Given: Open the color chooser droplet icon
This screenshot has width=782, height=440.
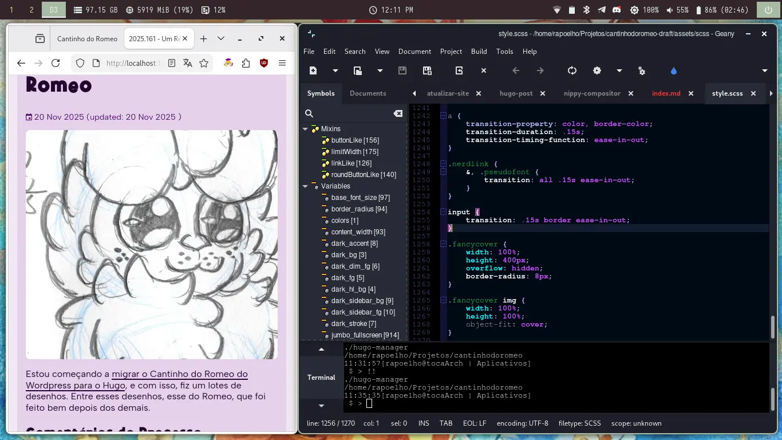Looking at the screenshot, I should tap(673, 70).
